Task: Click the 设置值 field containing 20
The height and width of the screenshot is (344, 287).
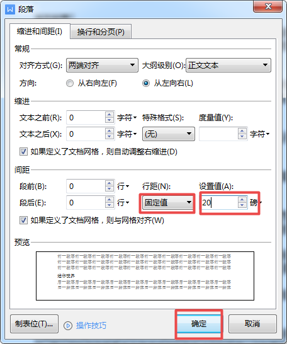Action: [x=220, y=202]
